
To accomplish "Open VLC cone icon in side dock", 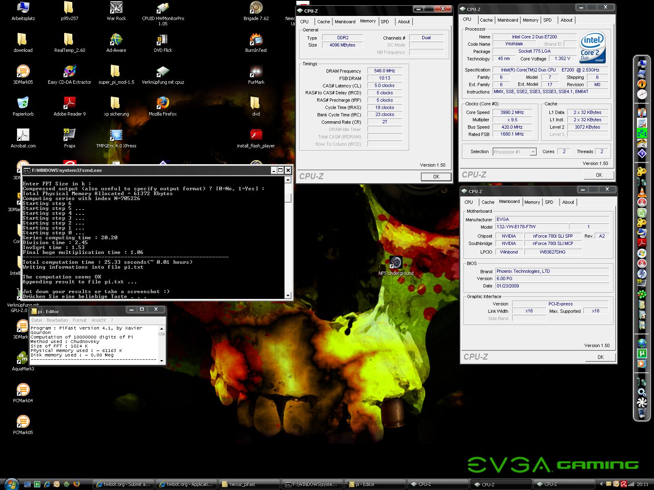I will click(x=642, y=192).
